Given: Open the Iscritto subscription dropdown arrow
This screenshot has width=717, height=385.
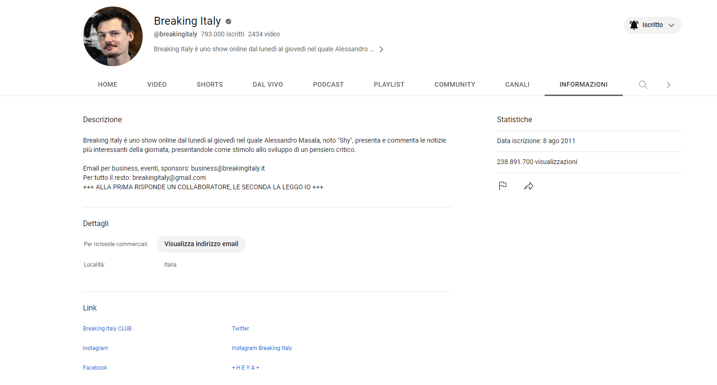Looking at the screenshot, I should 671,25.
